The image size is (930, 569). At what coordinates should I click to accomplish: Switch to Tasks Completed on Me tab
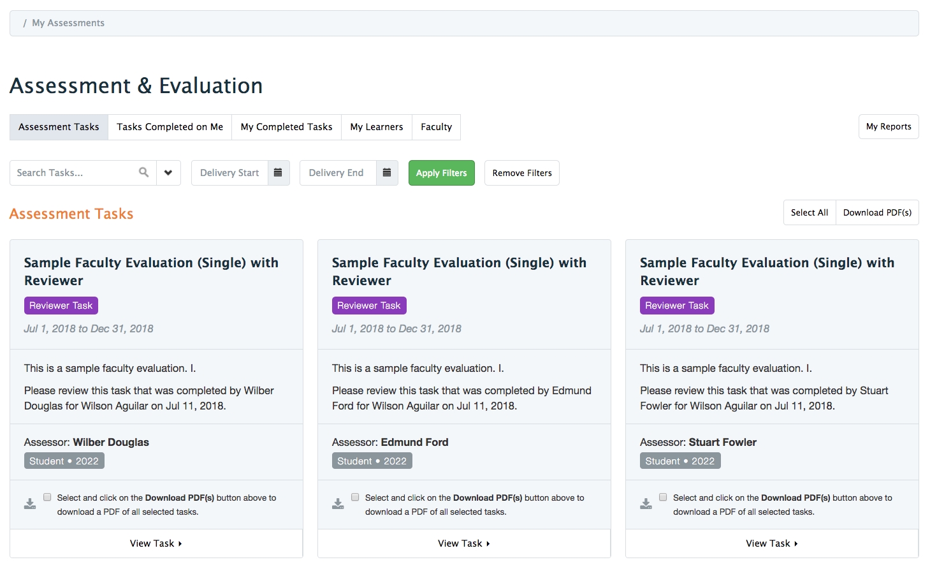coord(170,127)
